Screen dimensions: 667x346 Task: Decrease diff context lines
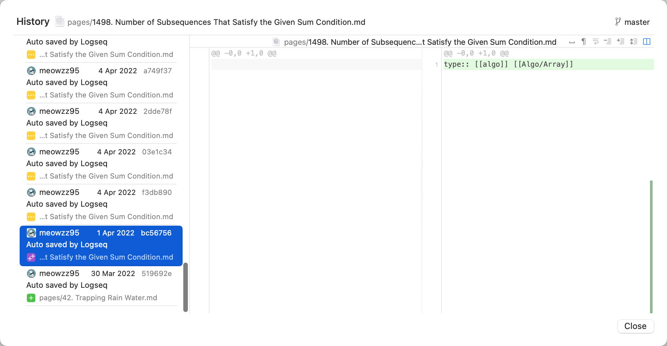pos(607,42)
